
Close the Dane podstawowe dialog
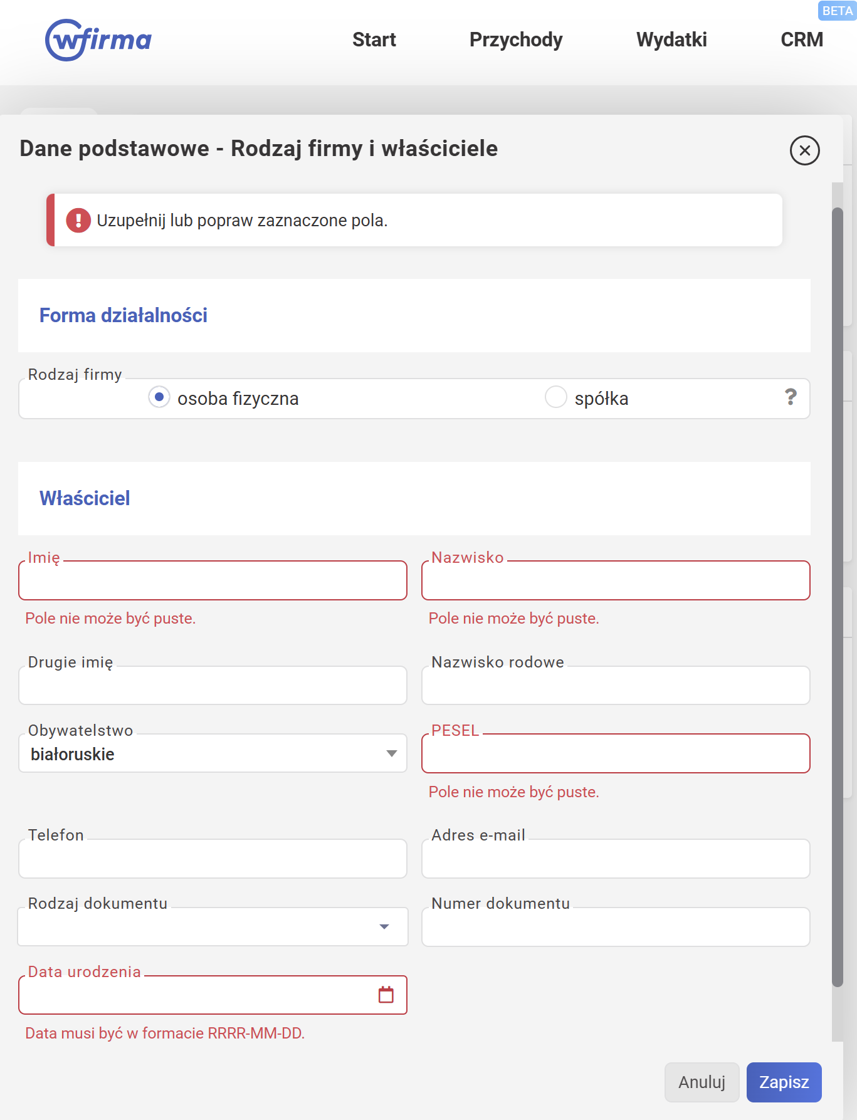pos(804,150)
